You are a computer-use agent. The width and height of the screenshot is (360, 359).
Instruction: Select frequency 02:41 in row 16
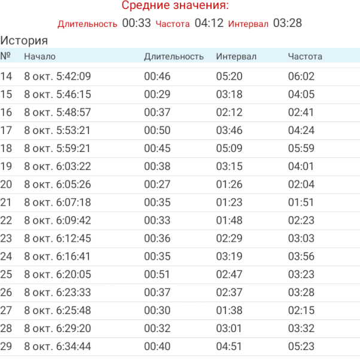point(301,112)
